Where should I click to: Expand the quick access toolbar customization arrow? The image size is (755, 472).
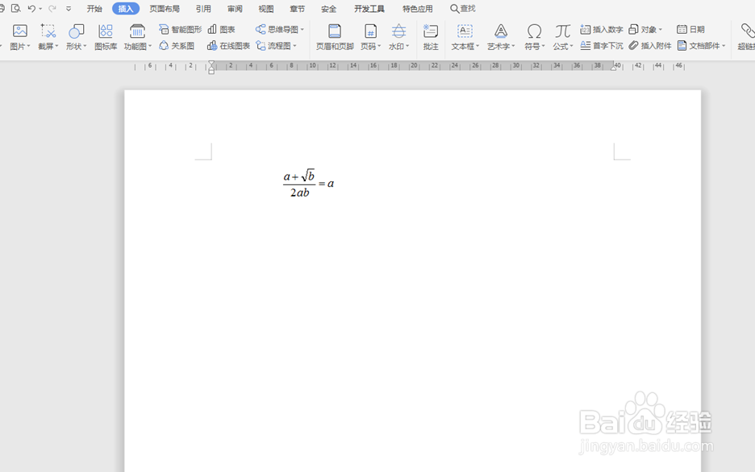(69, 9)
